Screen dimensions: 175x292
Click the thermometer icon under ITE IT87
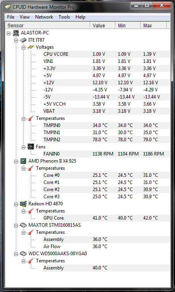tap(31, 118)
